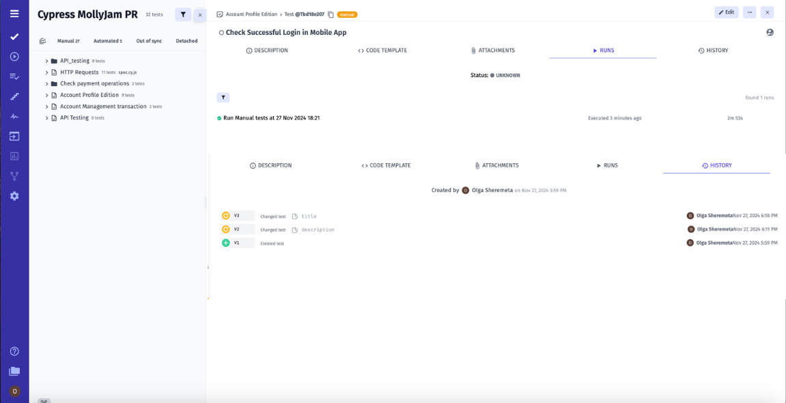The image size is (786, 403).
Task: Switch to the HISTORY tab of the test
Action: point(713,49)
